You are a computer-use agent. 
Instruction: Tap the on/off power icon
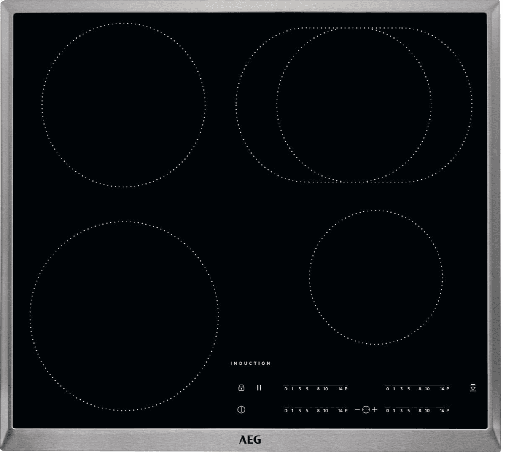tap(241, 409)
